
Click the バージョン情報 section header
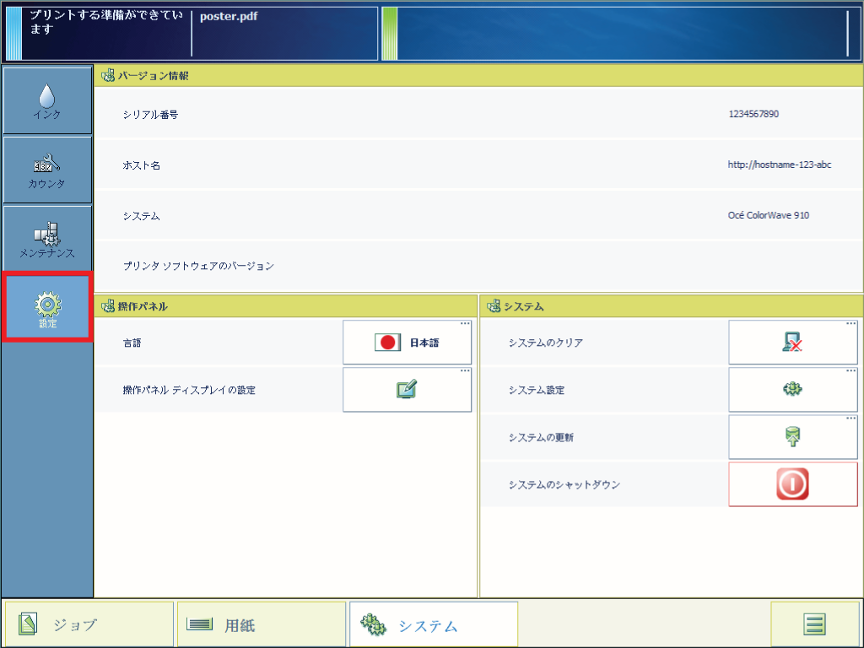tap(478, 75)
